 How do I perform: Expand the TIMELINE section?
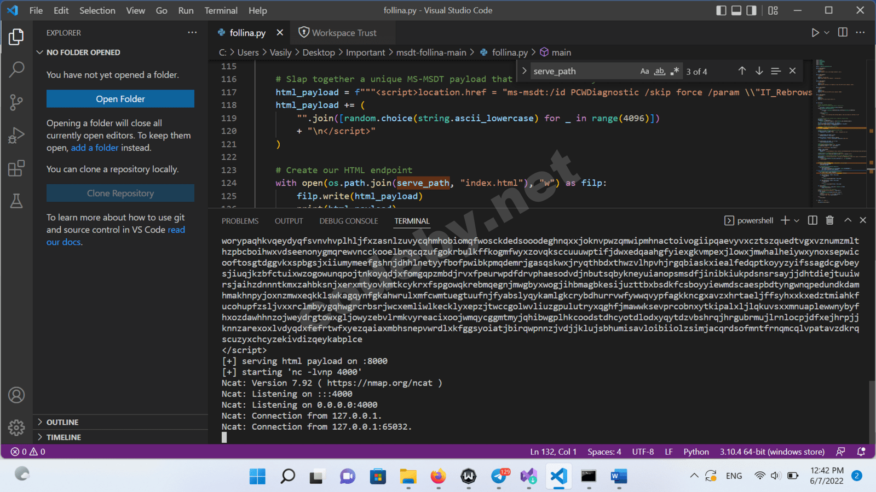pos(120,437)
